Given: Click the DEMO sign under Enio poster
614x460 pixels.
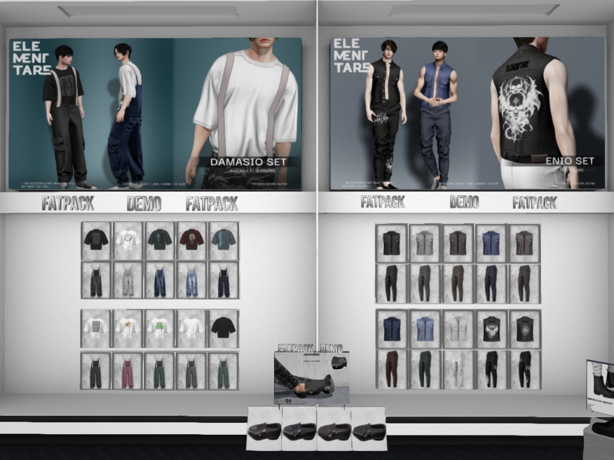Looking at the screenshot, I should (465, 202).
